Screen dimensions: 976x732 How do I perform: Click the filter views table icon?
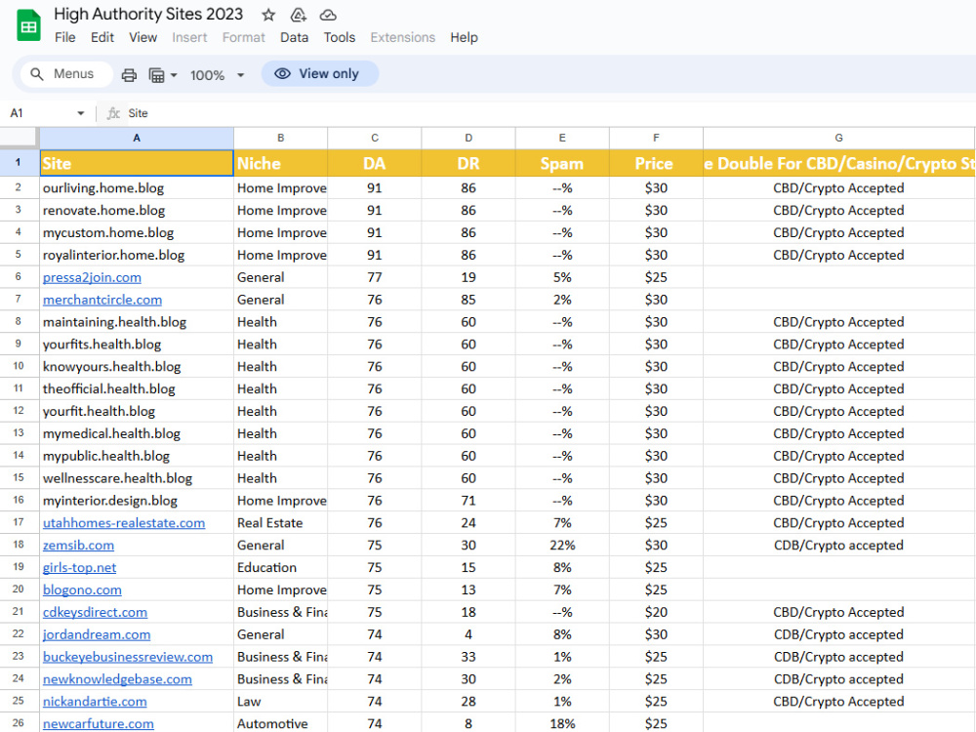157,75
